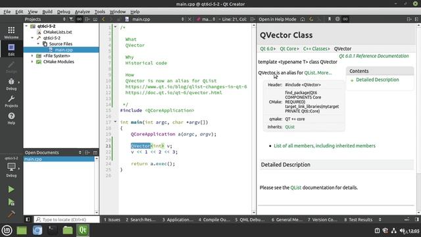Follow the QList alias link
The width and height of the screenshot is (421, 237).
pyautogui.click(x=310, y=72)
